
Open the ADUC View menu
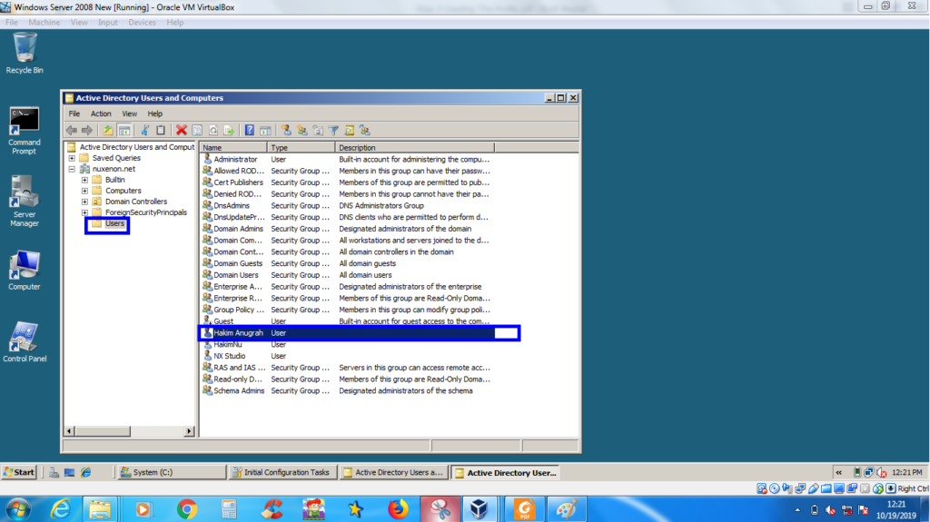[x=129, y=113]
